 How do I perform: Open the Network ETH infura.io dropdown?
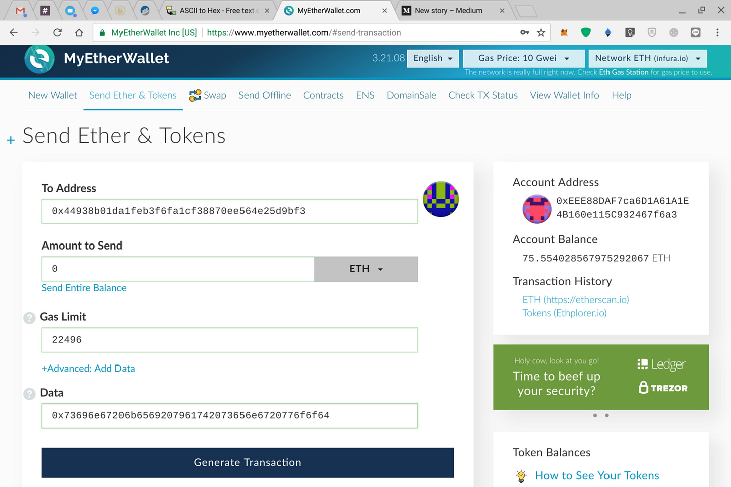tap(648, 58)
